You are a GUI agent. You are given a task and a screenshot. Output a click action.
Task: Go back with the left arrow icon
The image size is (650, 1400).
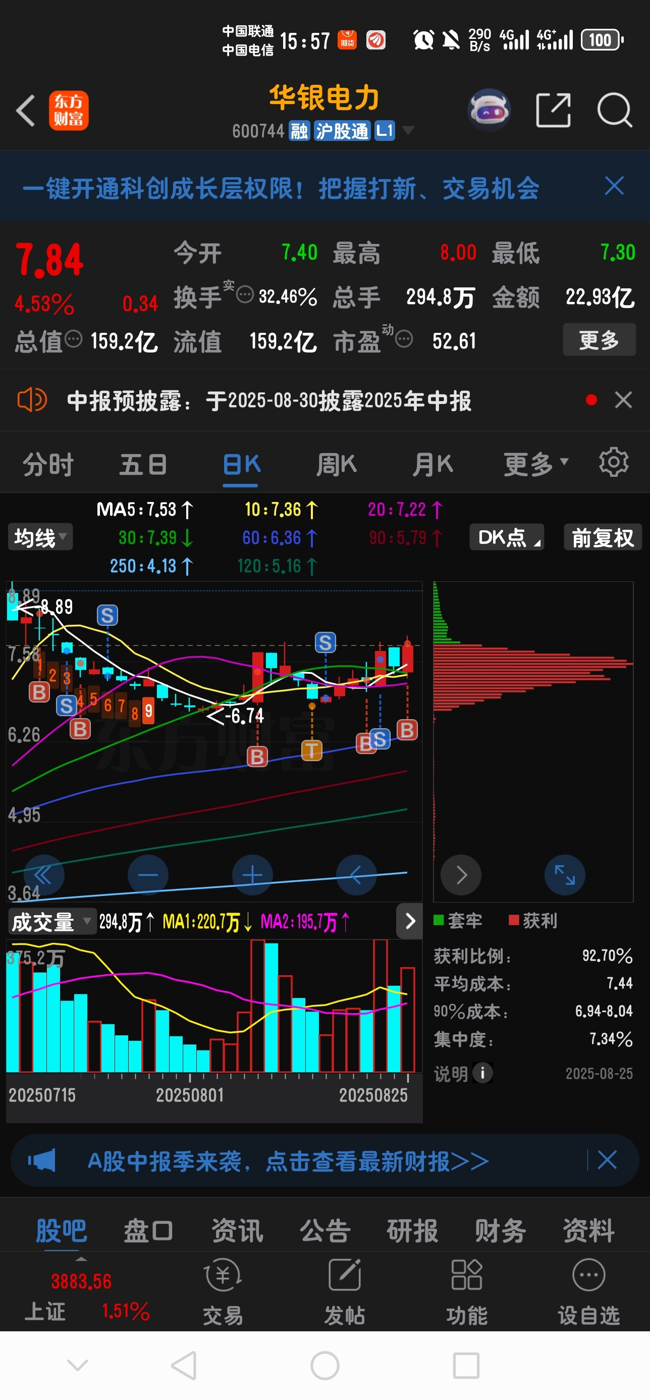[x=25, y=110]
